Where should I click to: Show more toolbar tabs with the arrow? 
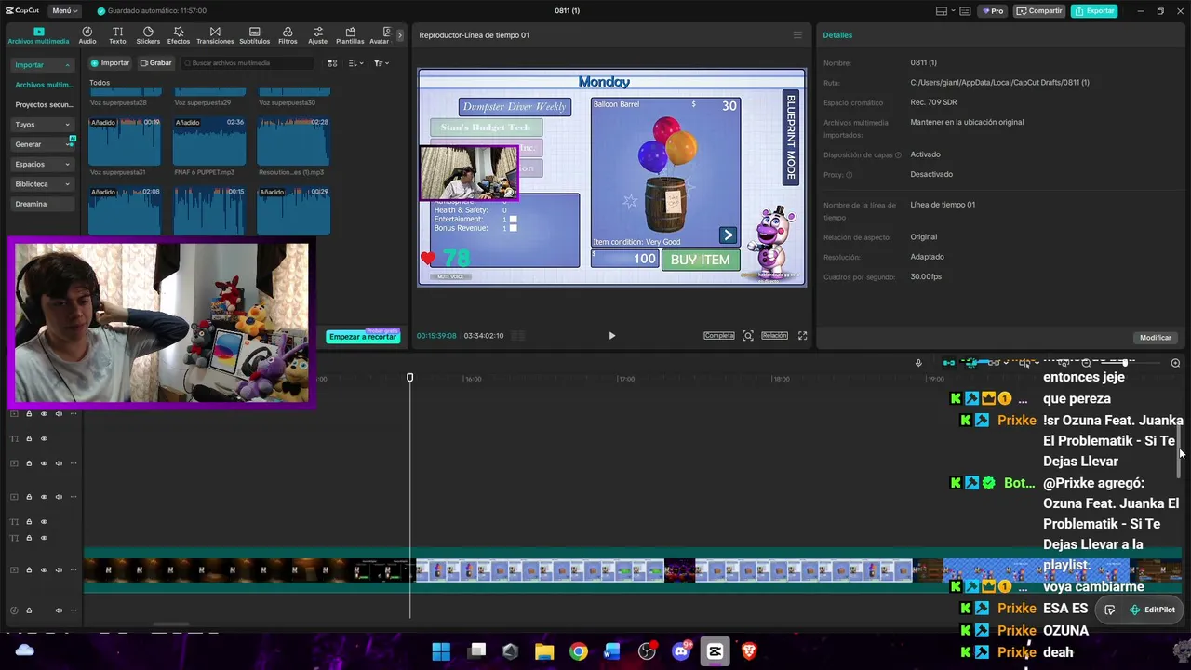pyautogui.click(x=400, y=35)
